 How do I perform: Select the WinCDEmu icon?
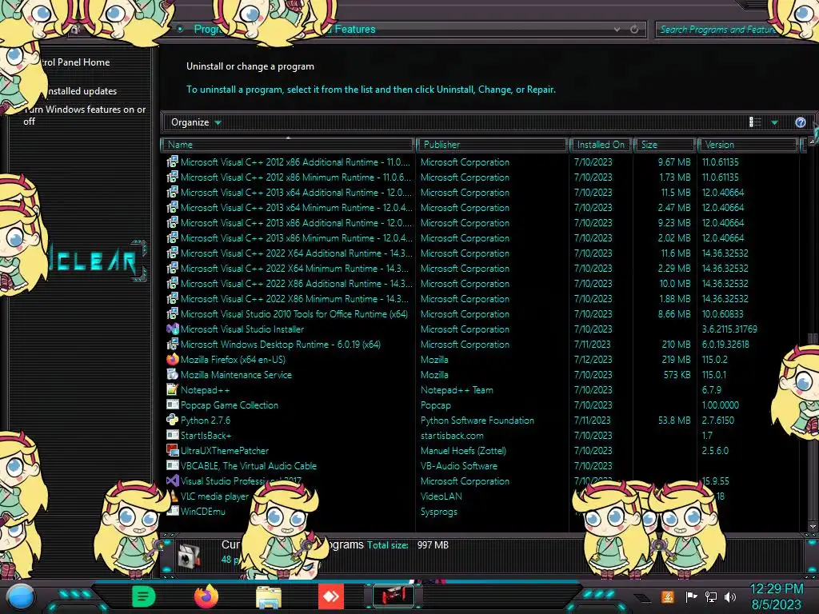click(x=173, y=511)
